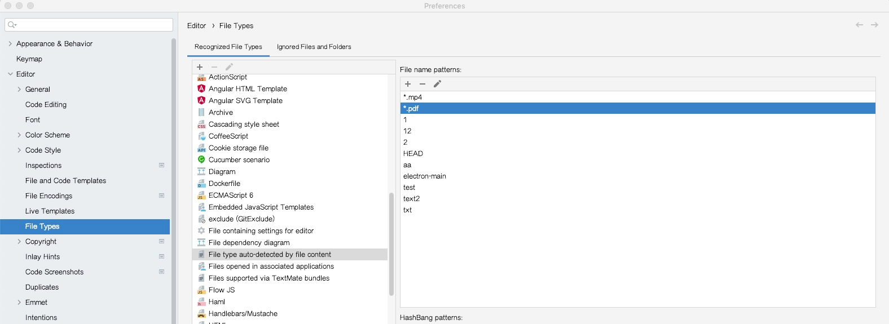Select the *.pdf pattern
The width and height of the screenshot is (889, 324).
638,108
